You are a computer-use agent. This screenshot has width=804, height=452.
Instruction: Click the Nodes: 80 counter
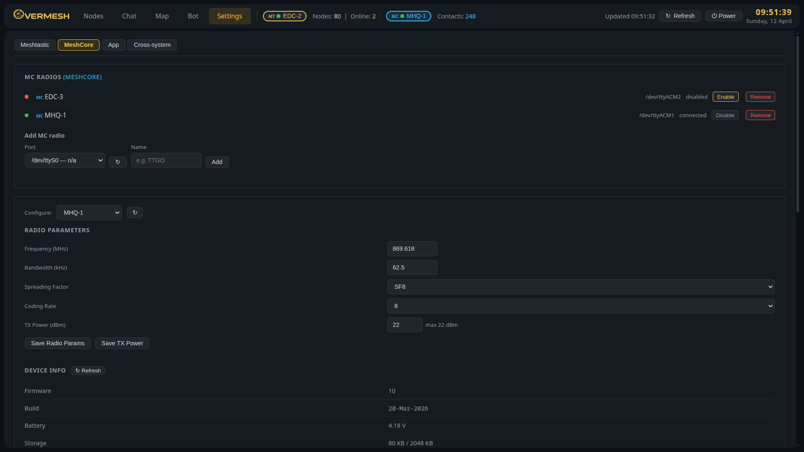click(327, 16)
